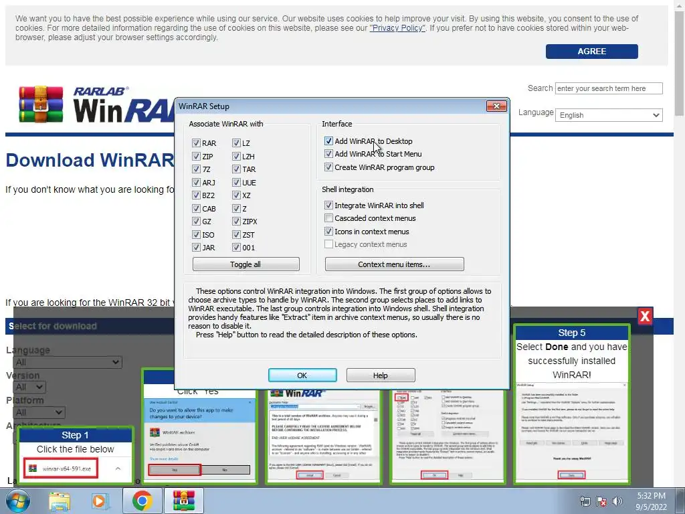Focus the website search field

[609, 88]
